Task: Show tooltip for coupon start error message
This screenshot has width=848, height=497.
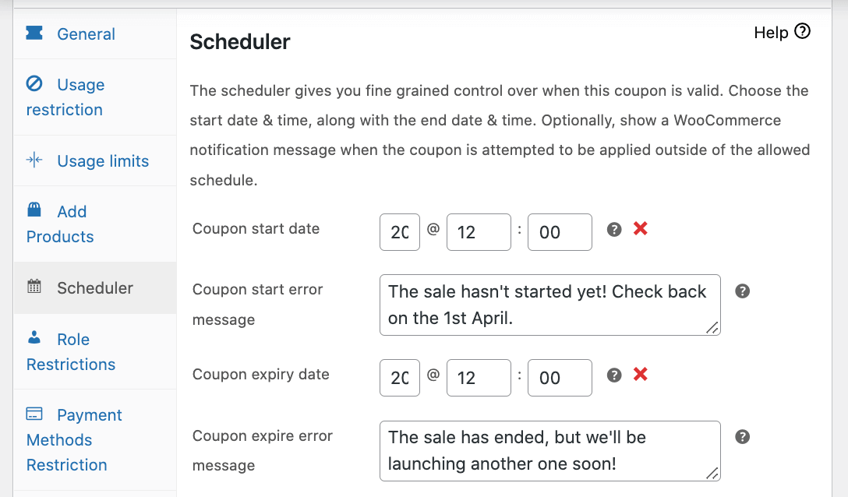Action: tap(743, 291)
